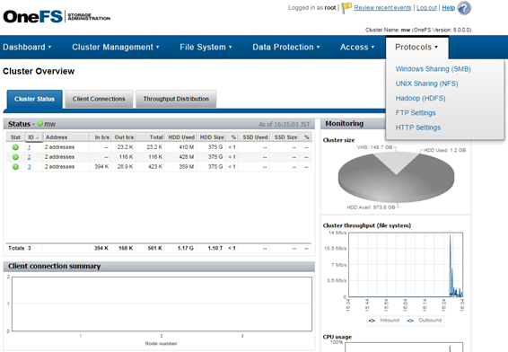Click the Client connection summary chart area

tap(162, 304)
